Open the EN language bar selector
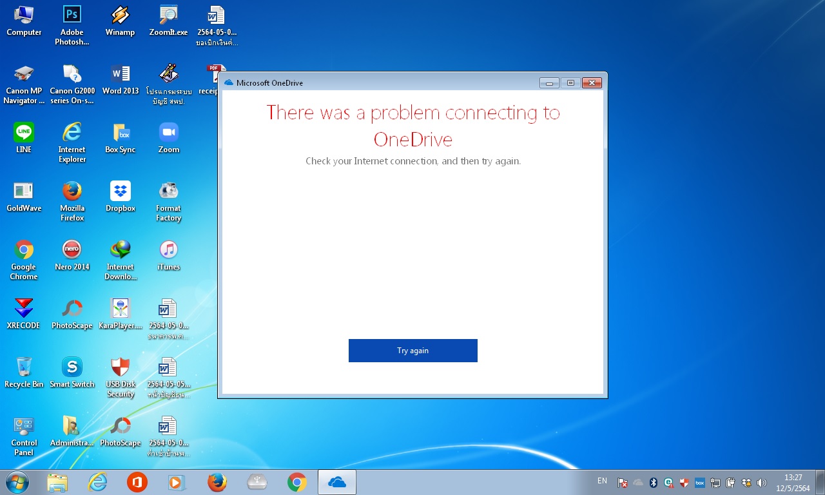The image size is (825, 495). coord(602,481)
